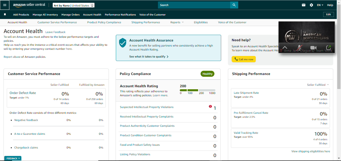Click the red alert icon beside IP Violations
341x161 pixels.
pyautogui.click(x=210, y=106)
